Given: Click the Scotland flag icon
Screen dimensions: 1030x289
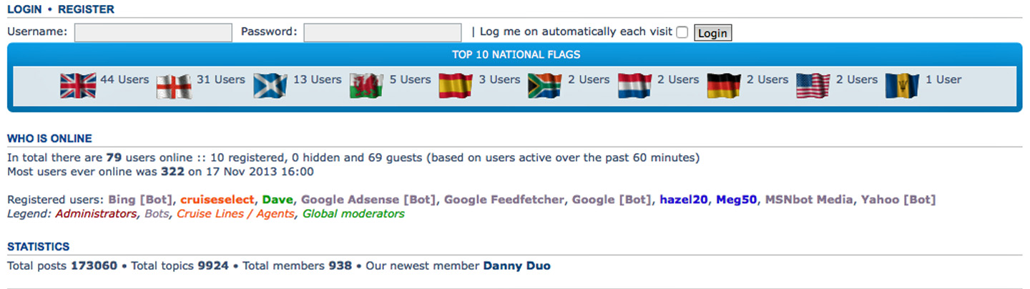Looking at the screenshot, I should coord(270,86).
